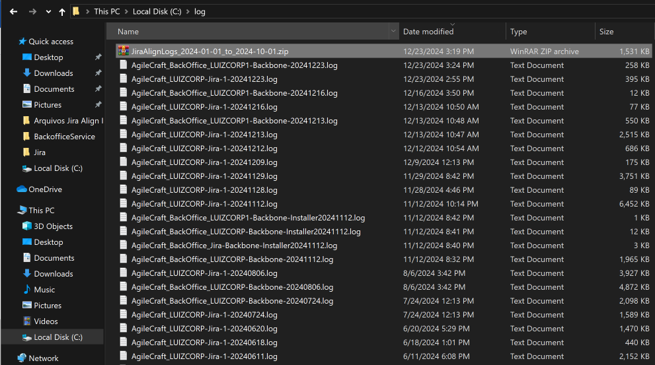655x365 pixels.
Task: Open Pictures under This PC
Action: tap(48, 306)
